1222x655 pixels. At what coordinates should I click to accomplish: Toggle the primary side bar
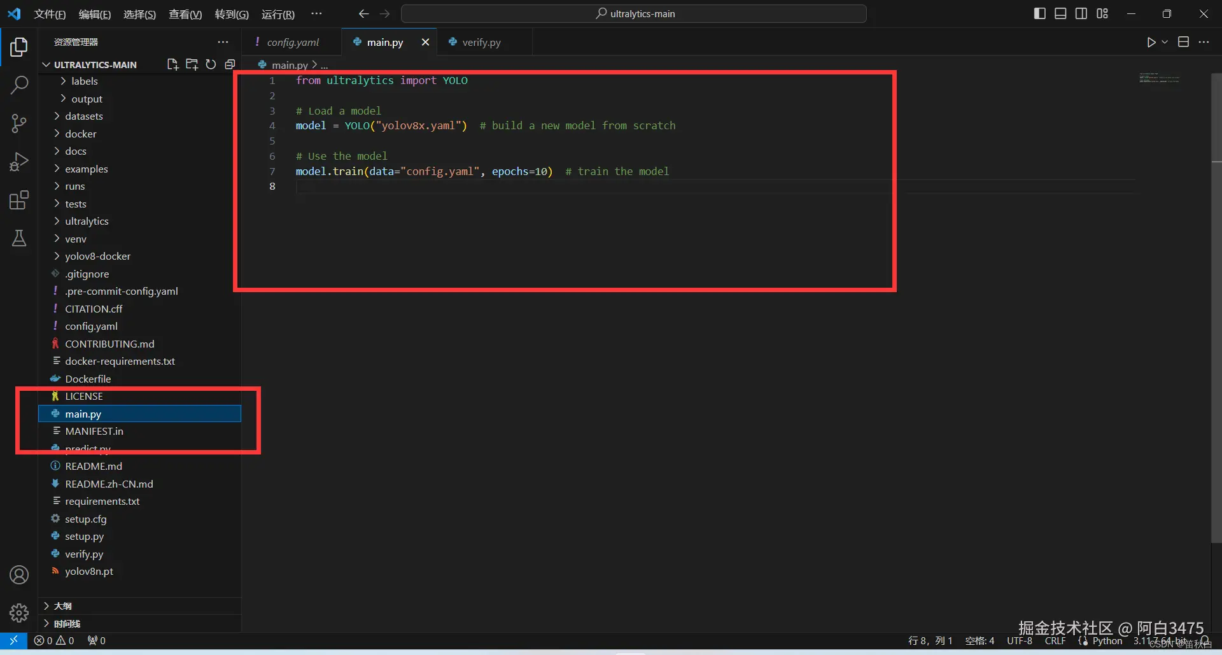click(x=1040, y=13)
